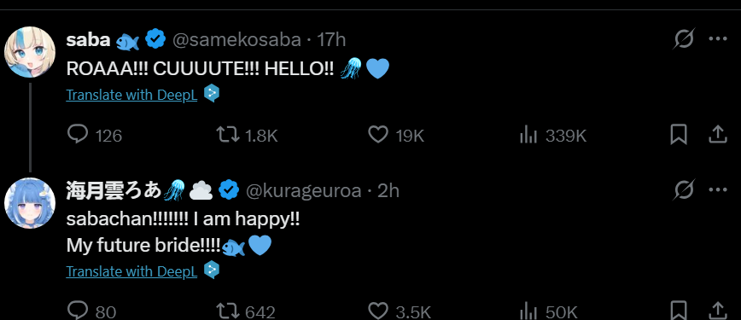View the 50K views analytics

click(549, 311)
